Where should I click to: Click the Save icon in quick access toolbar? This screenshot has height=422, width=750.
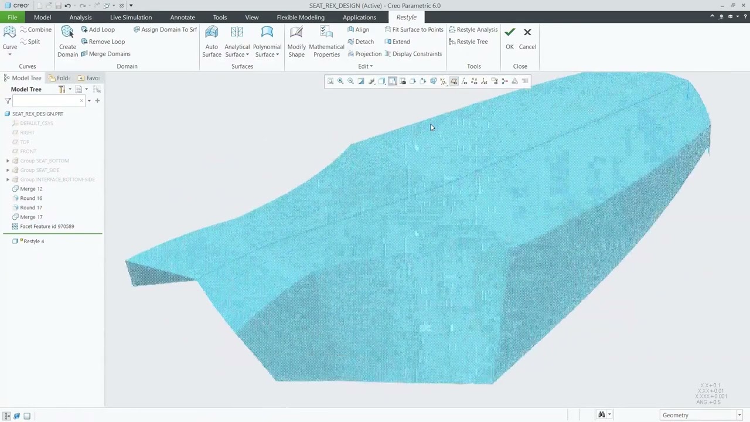58,5
